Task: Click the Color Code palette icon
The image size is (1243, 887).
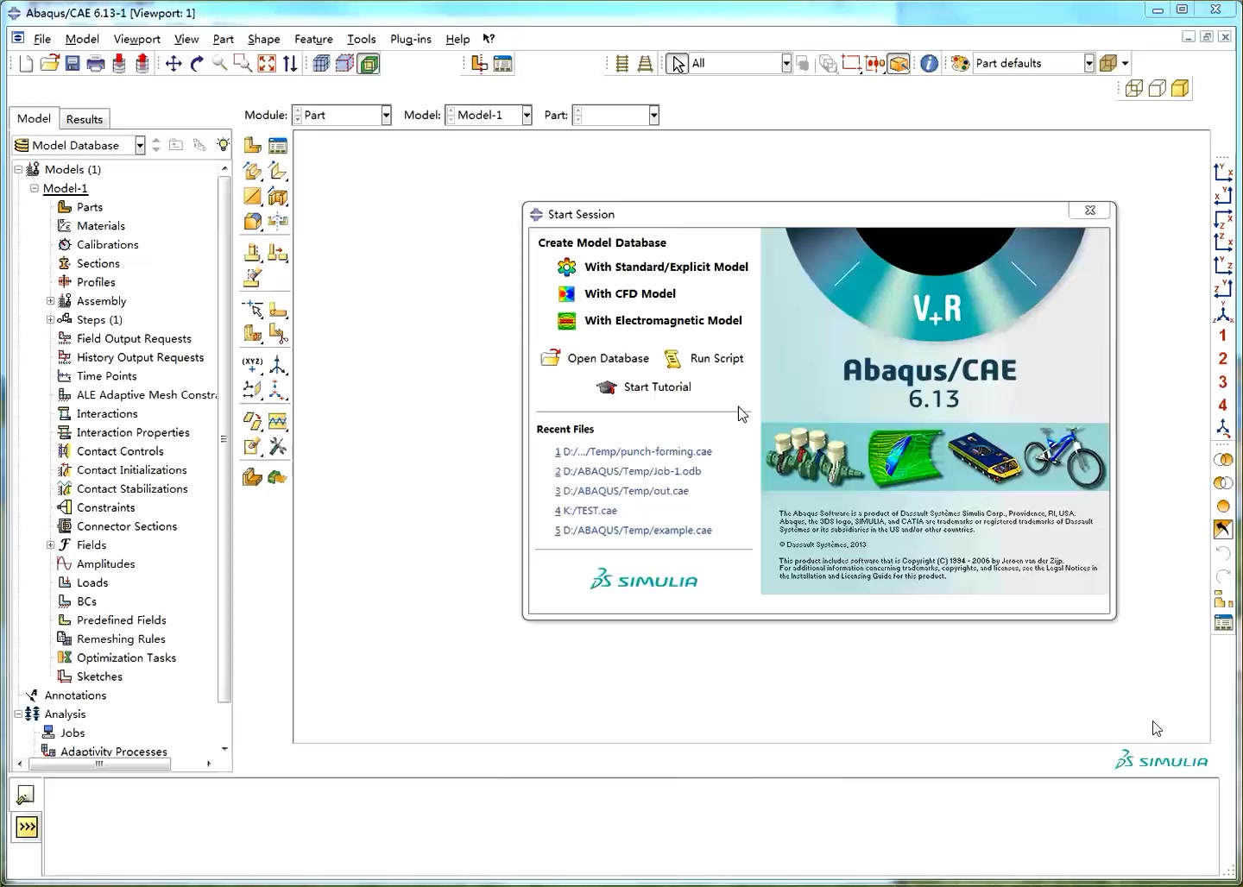Action: pos(960,63)
